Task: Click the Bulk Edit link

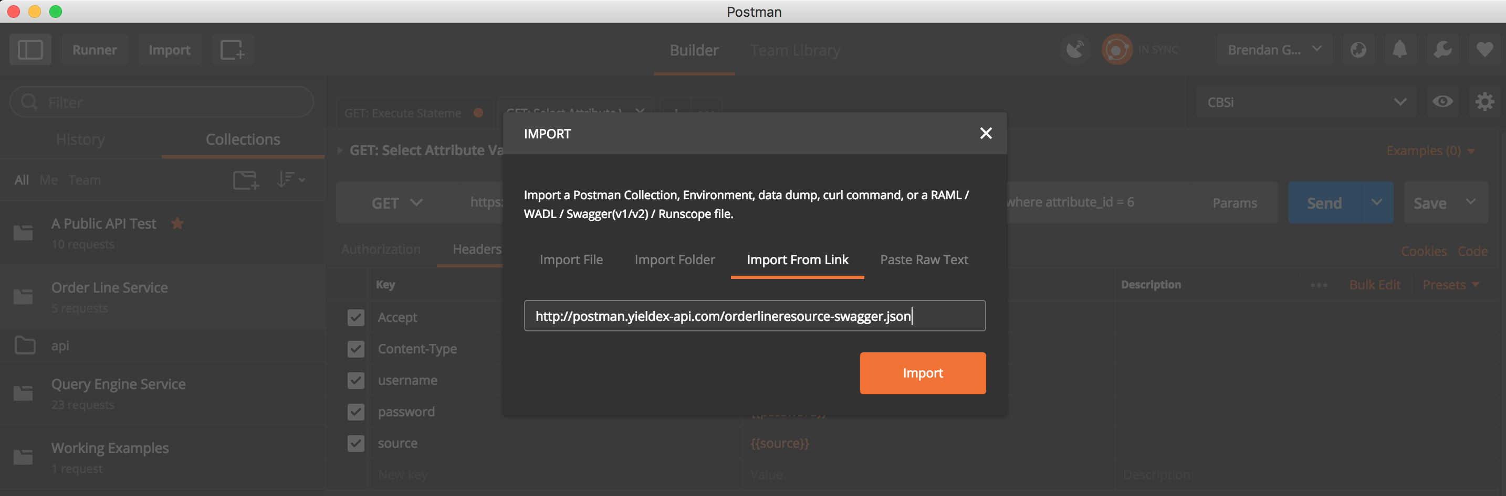Action: pyautogui.click(x=1375, y=285)
